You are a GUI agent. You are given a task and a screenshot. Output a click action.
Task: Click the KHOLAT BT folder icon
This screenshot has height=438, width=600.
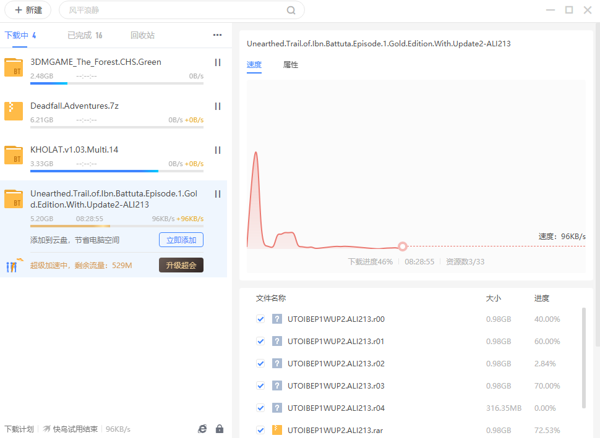[x=14, y=154]
